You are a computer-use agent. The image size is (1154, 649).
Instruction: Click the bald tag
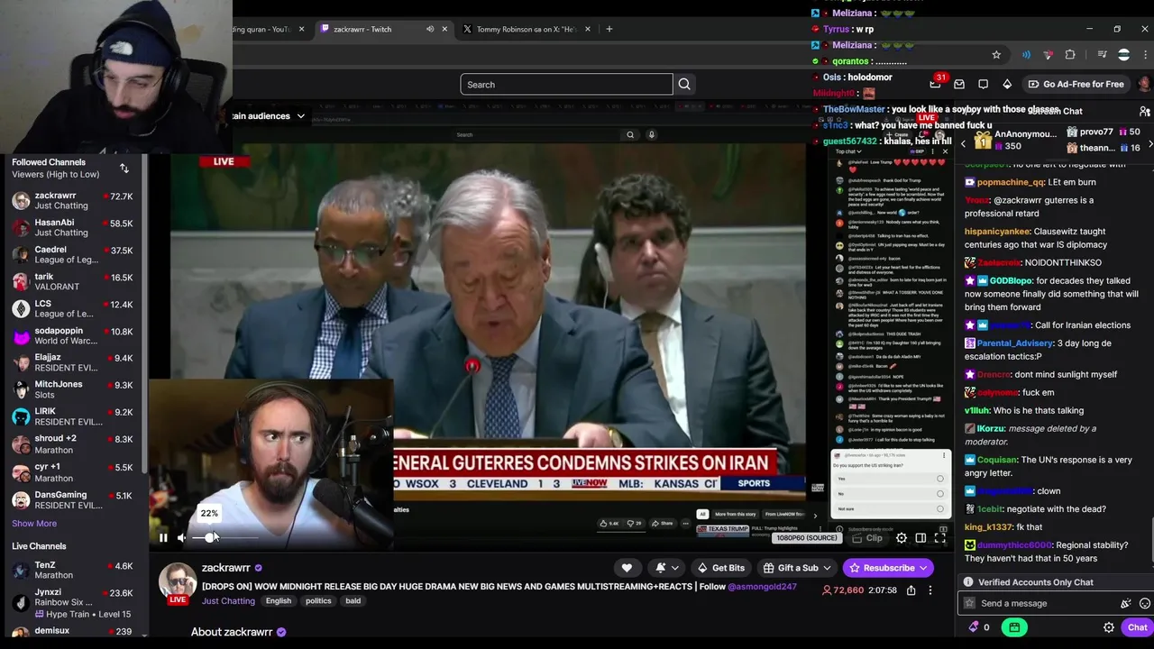(x=353, y=601)
